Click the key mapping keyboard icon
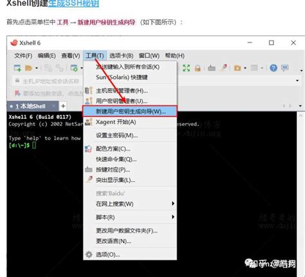 pos(212,68)
